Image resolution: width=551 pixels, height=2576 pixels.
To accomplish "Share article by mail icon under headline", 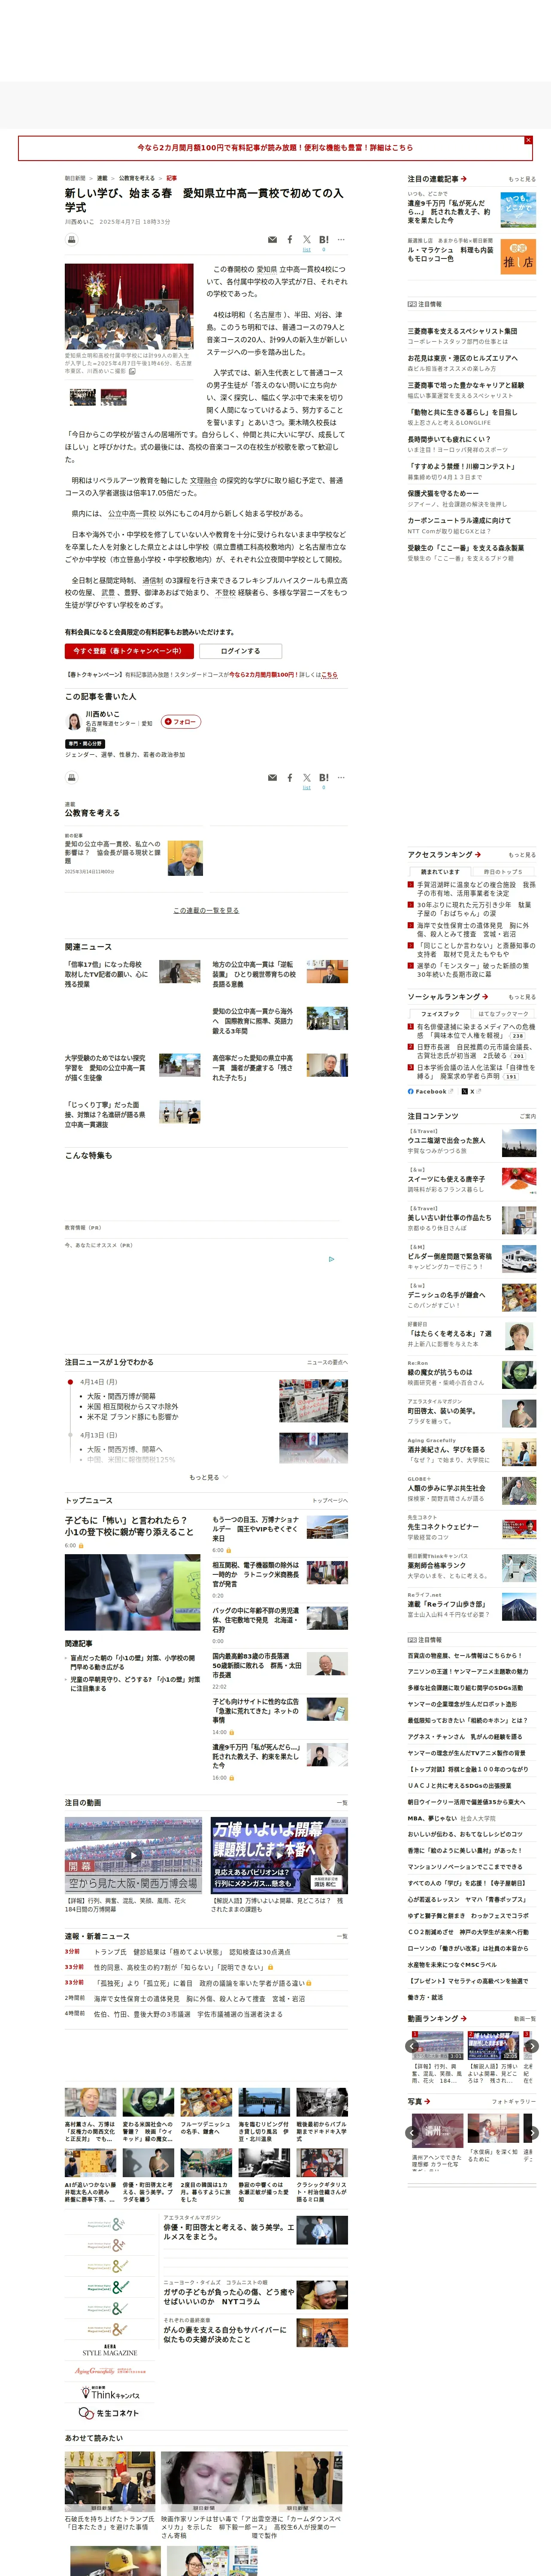I will click(272, 240).
